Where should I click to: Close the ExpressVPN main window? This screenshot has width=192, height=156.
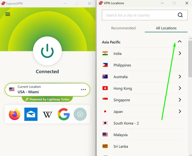point(89,3)
